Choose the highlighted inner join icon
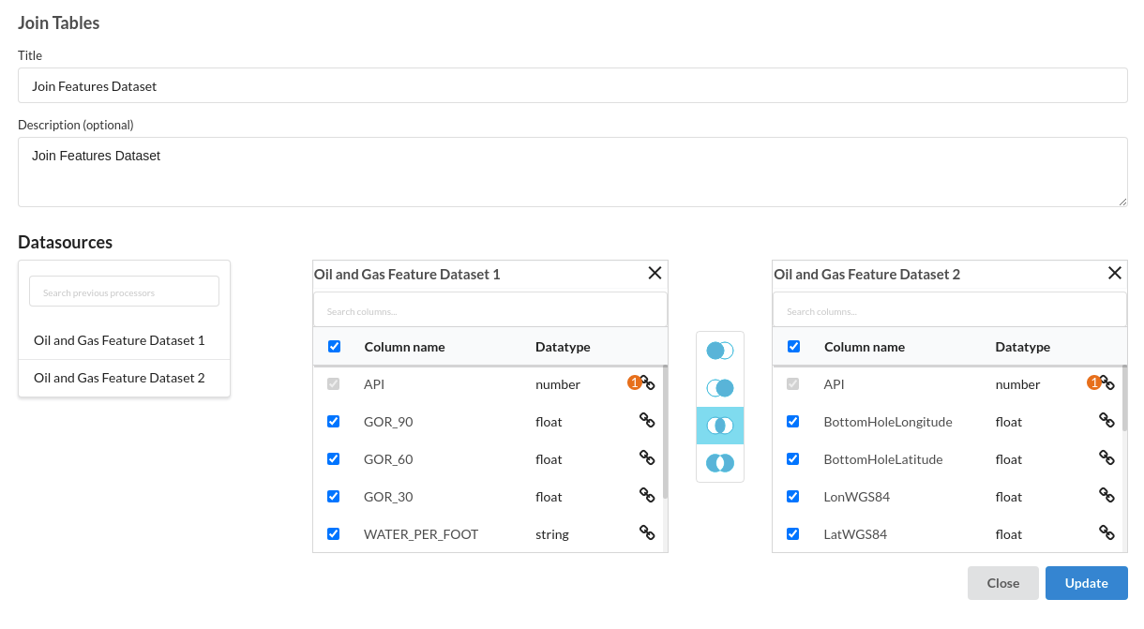 pyautogui.click(x=719, y=426)
